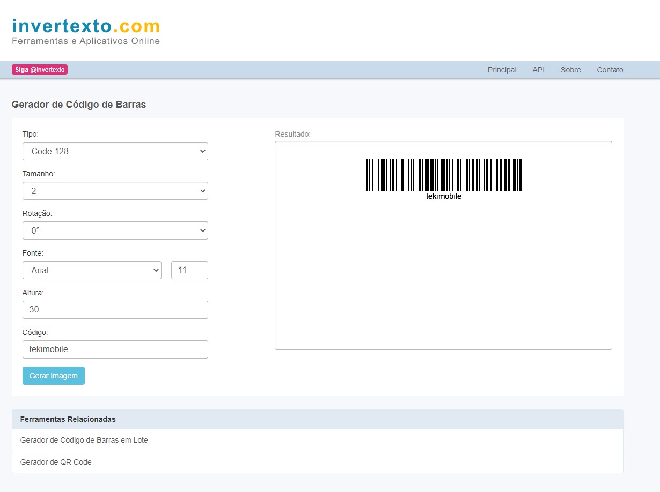This screenshot has width=660, height=492.
Task: Go to the Principal menu item
Action: 502,70
